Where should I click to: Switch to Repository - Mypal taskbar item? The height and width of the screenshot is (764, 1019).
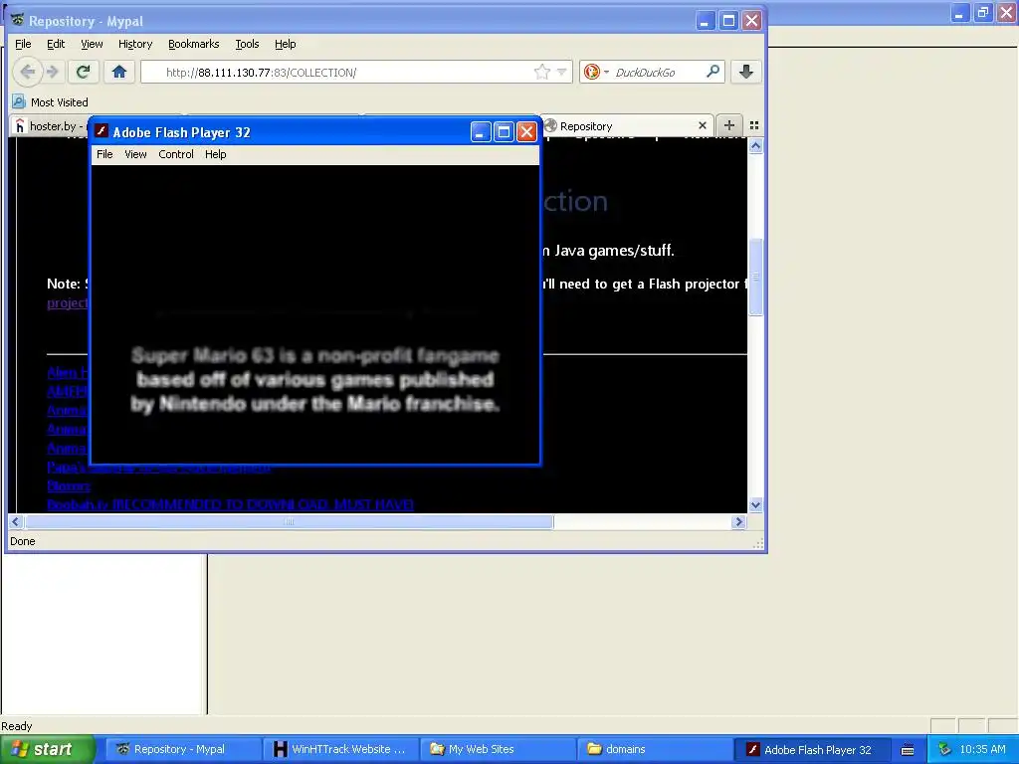(x=183, y=749)
